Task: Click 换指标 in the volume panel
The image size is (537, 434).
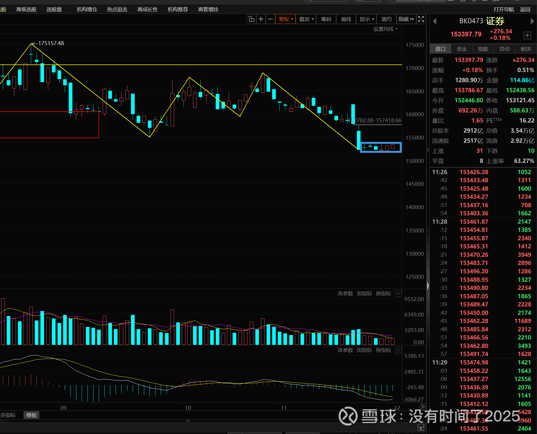Action: coord(384,294)
